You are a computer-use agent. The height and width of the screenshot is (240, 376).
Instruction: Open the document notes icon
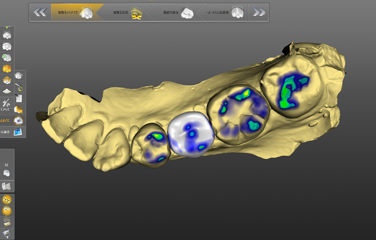(19, 97)
